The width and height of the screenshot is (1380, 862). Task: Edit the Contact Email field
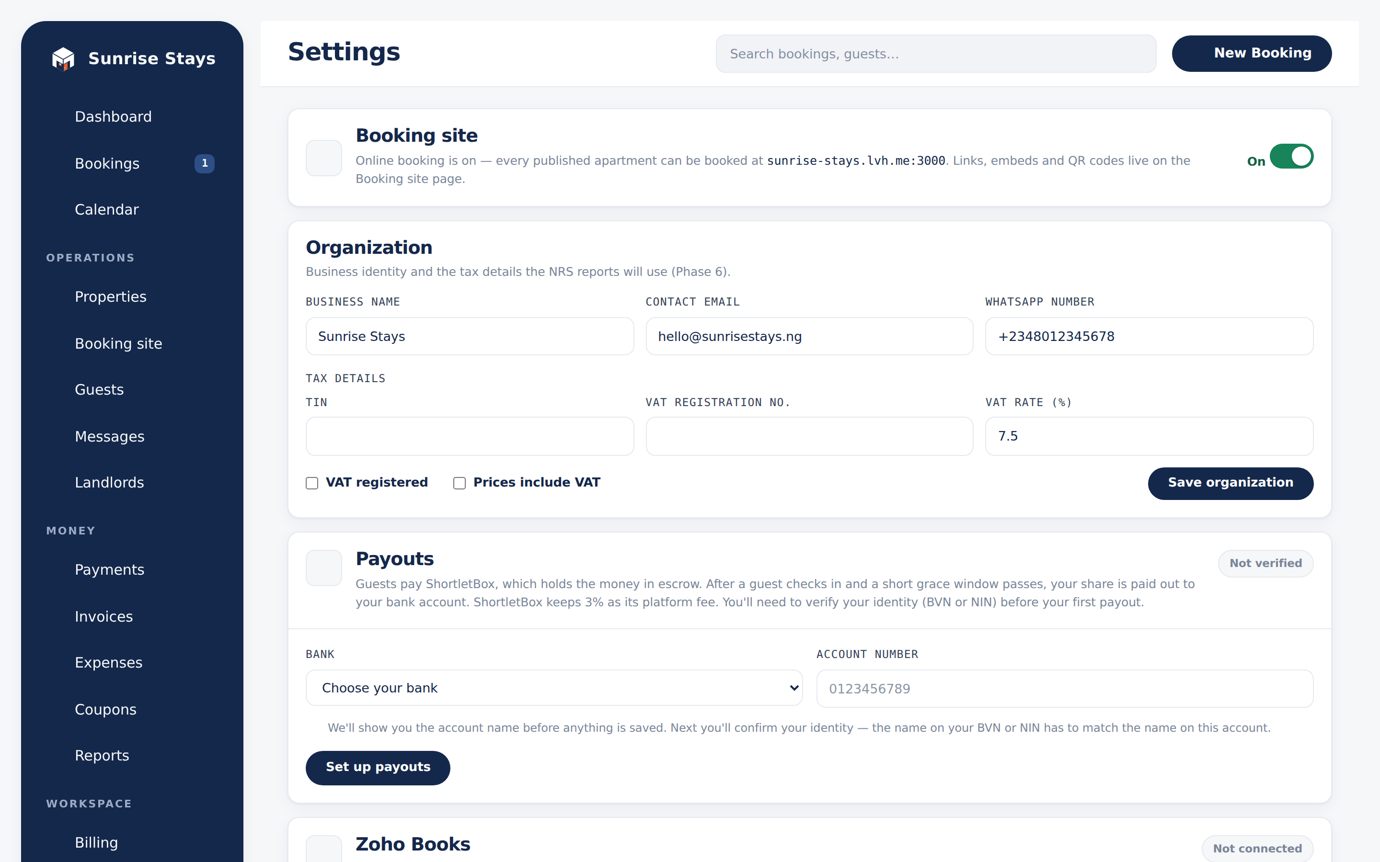pos(809,337)
